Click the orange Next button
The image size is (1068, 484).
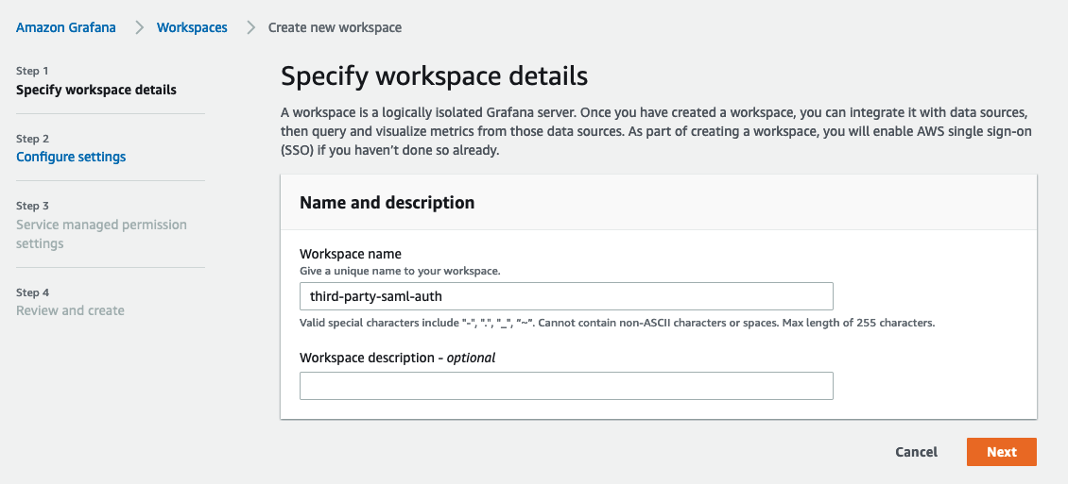pyautogui.click(x=1001, y=452)
